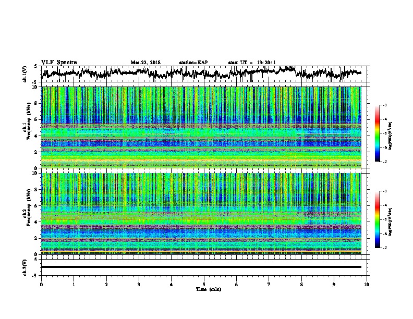Image resolution: width=413 pixels, height=319 pixels.
Task: Click the 'station=KAP' label
Action: [193, 63]
